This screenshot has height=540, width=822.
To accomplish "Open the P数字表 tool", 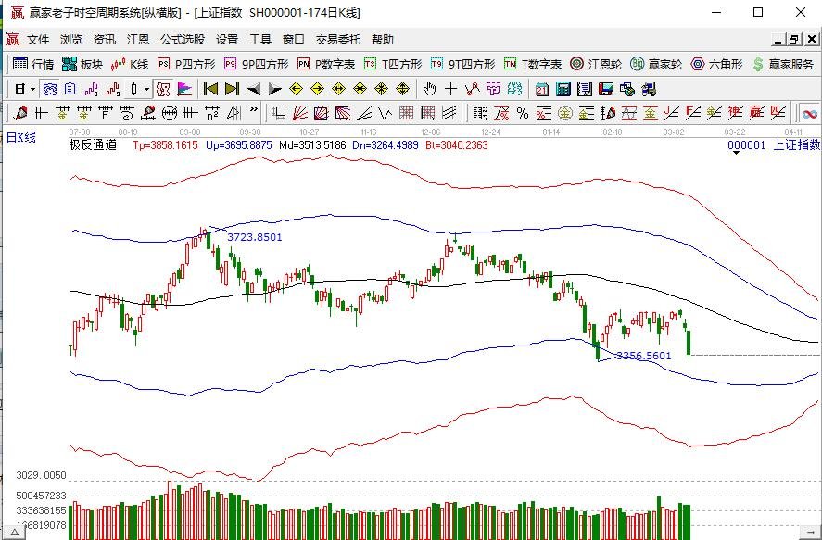I will [326, 65].
